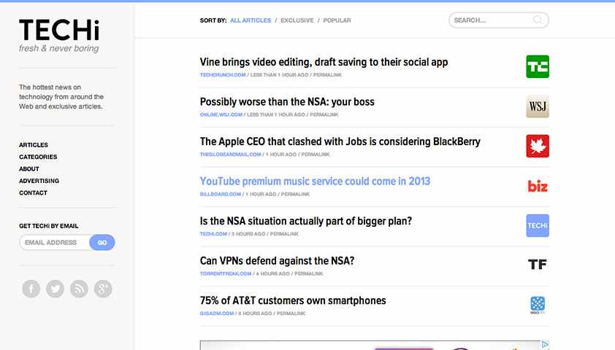
Task: Open the Categories menu item
Action: [38, 157]
